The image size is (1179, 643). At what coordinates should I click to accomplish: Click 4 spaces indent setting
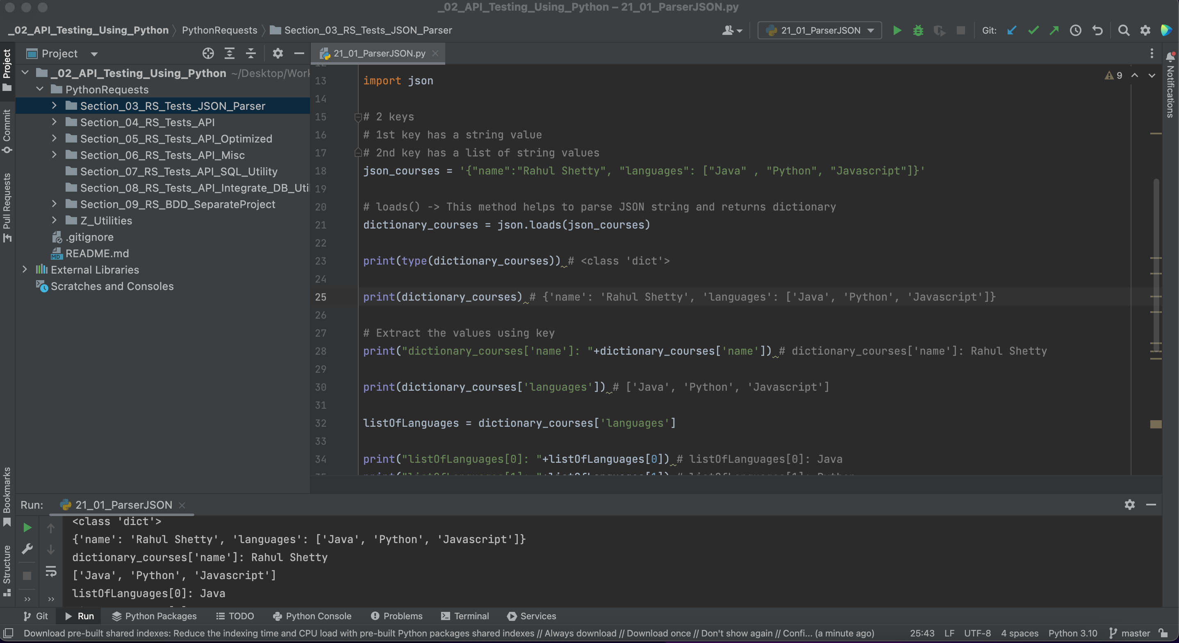pos(1019,633)
